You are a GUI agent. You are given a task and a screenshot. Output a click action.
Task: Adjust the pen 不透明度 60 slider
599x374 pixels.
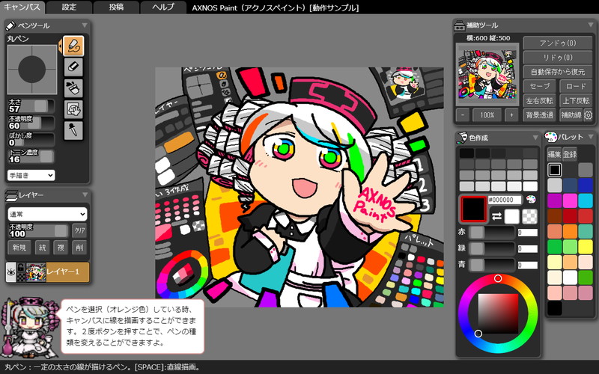(x=31, y=123)
